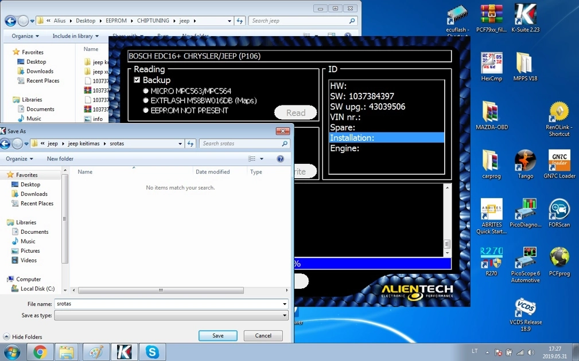This screenshot has height=361, width=579.
Task: Cancel the Save As dialog
Action: coord(263,336)
